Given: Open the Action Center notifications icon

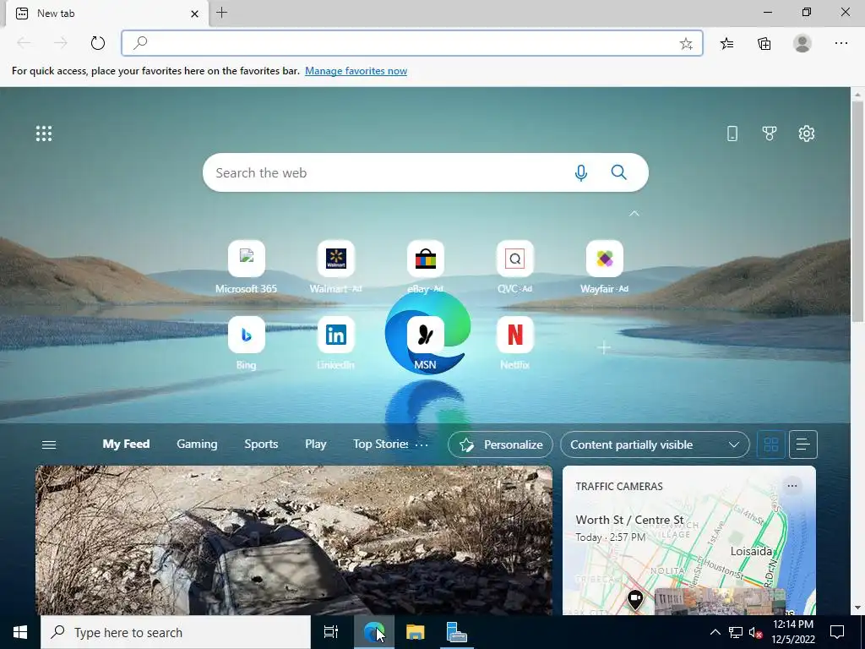Looking at the screenshot, I should click(x=837, y=632).
